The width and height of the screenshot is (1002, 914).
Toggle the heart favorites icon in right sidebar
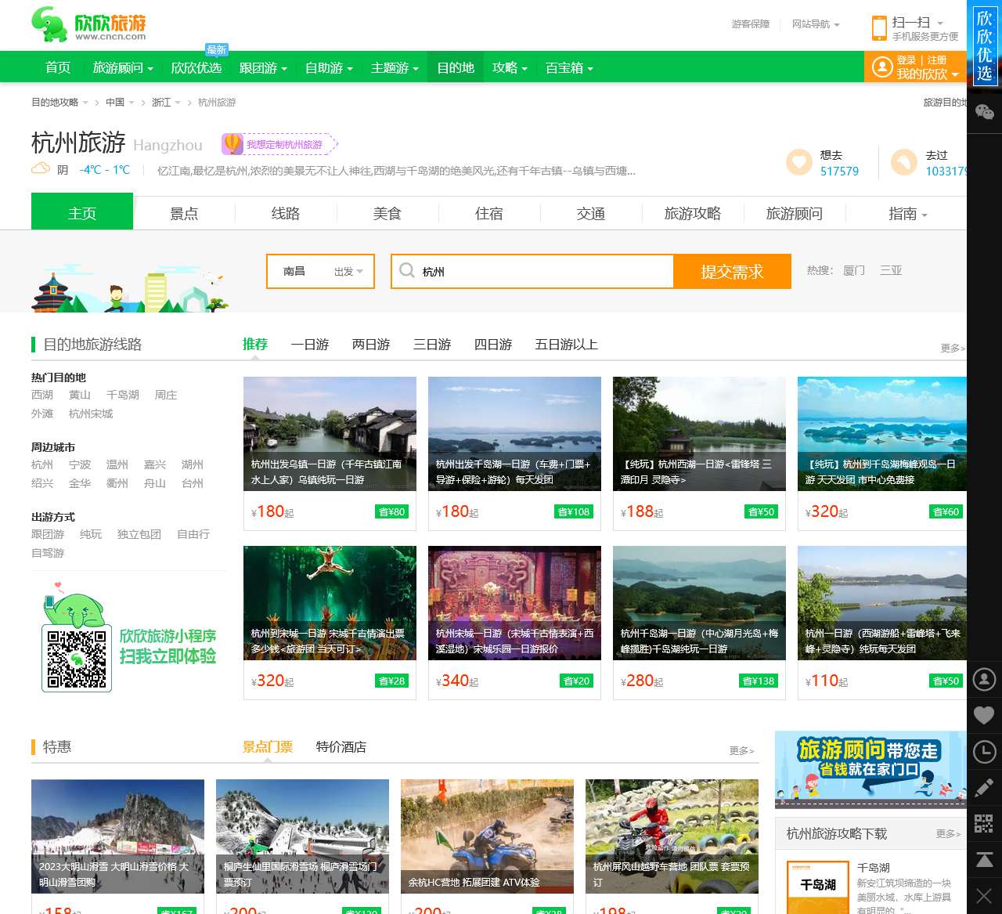(x=985, y=714)
